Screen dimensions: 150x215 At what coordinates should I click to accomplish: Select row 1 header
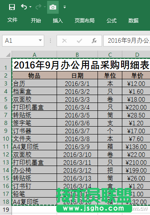pos(6,65)
